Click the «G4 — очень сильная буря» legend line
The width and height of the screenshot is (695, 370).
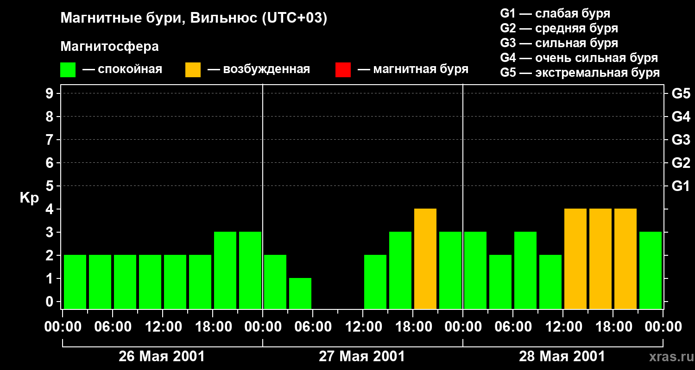[x=579, y=58]
